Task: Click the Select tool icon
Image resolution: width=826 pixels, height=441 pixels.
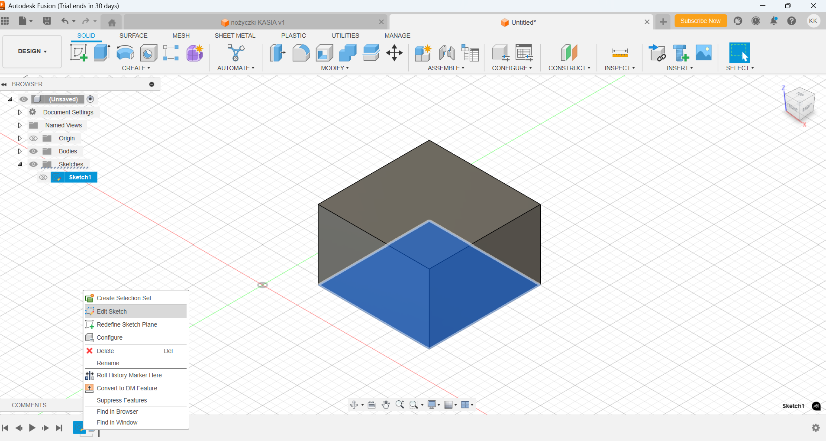Action: click(x=739, y=53)
